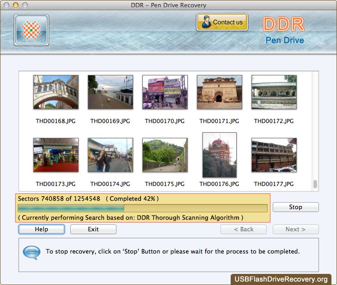Image resolution: width=337 pixels, height=285 pixels.
Task: Proceed using the Next button
Action: 295,229
